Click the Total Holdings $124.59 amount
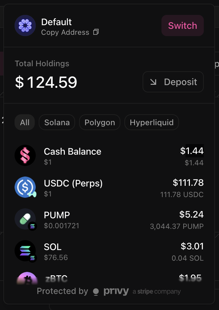This screenshot has height=310, width=219. (x=46, y=82)
